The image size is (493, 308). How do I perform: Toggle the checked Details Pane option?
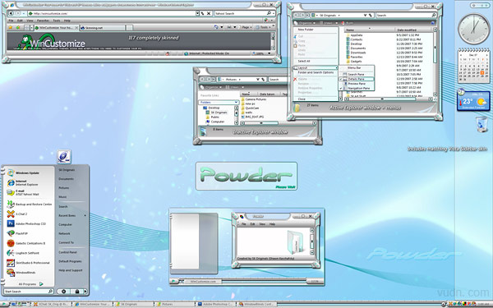coord(357,79)
